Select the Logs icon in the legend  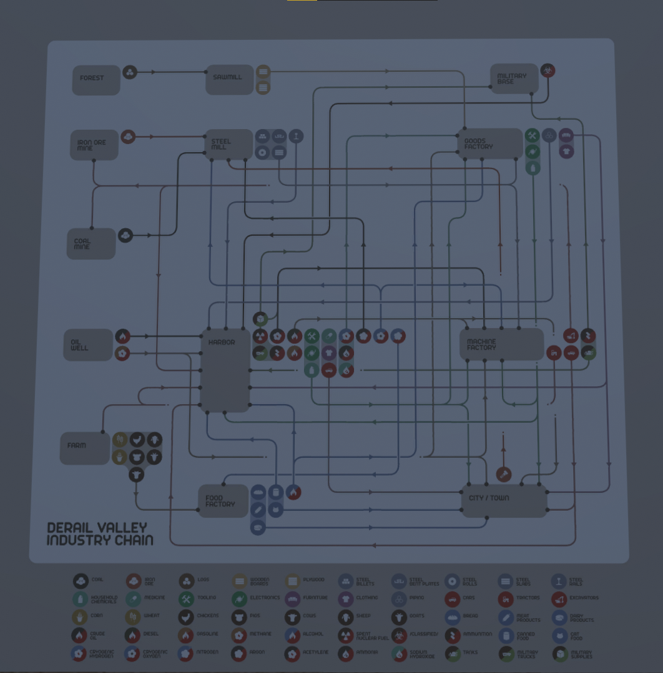coord(187,581)
